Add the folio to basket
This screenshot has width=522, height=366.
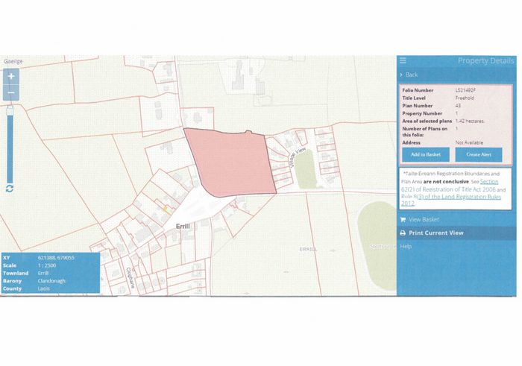pyautogui.click(x=426, y=155)
